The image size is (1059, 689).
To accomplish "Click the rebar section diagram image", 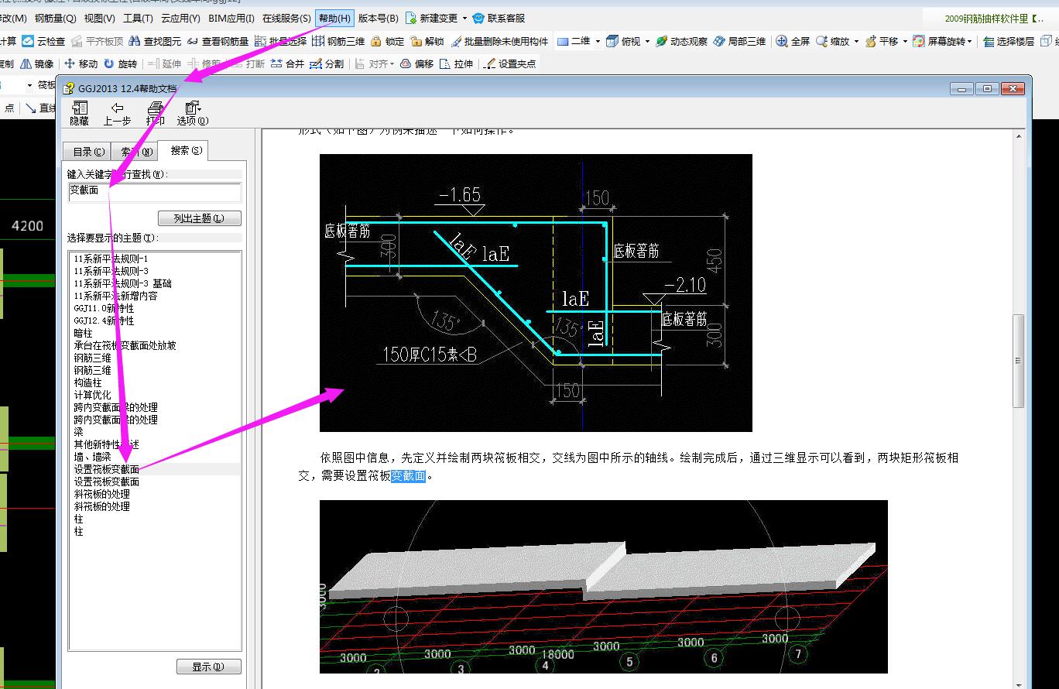I will [x=536, y=293].
